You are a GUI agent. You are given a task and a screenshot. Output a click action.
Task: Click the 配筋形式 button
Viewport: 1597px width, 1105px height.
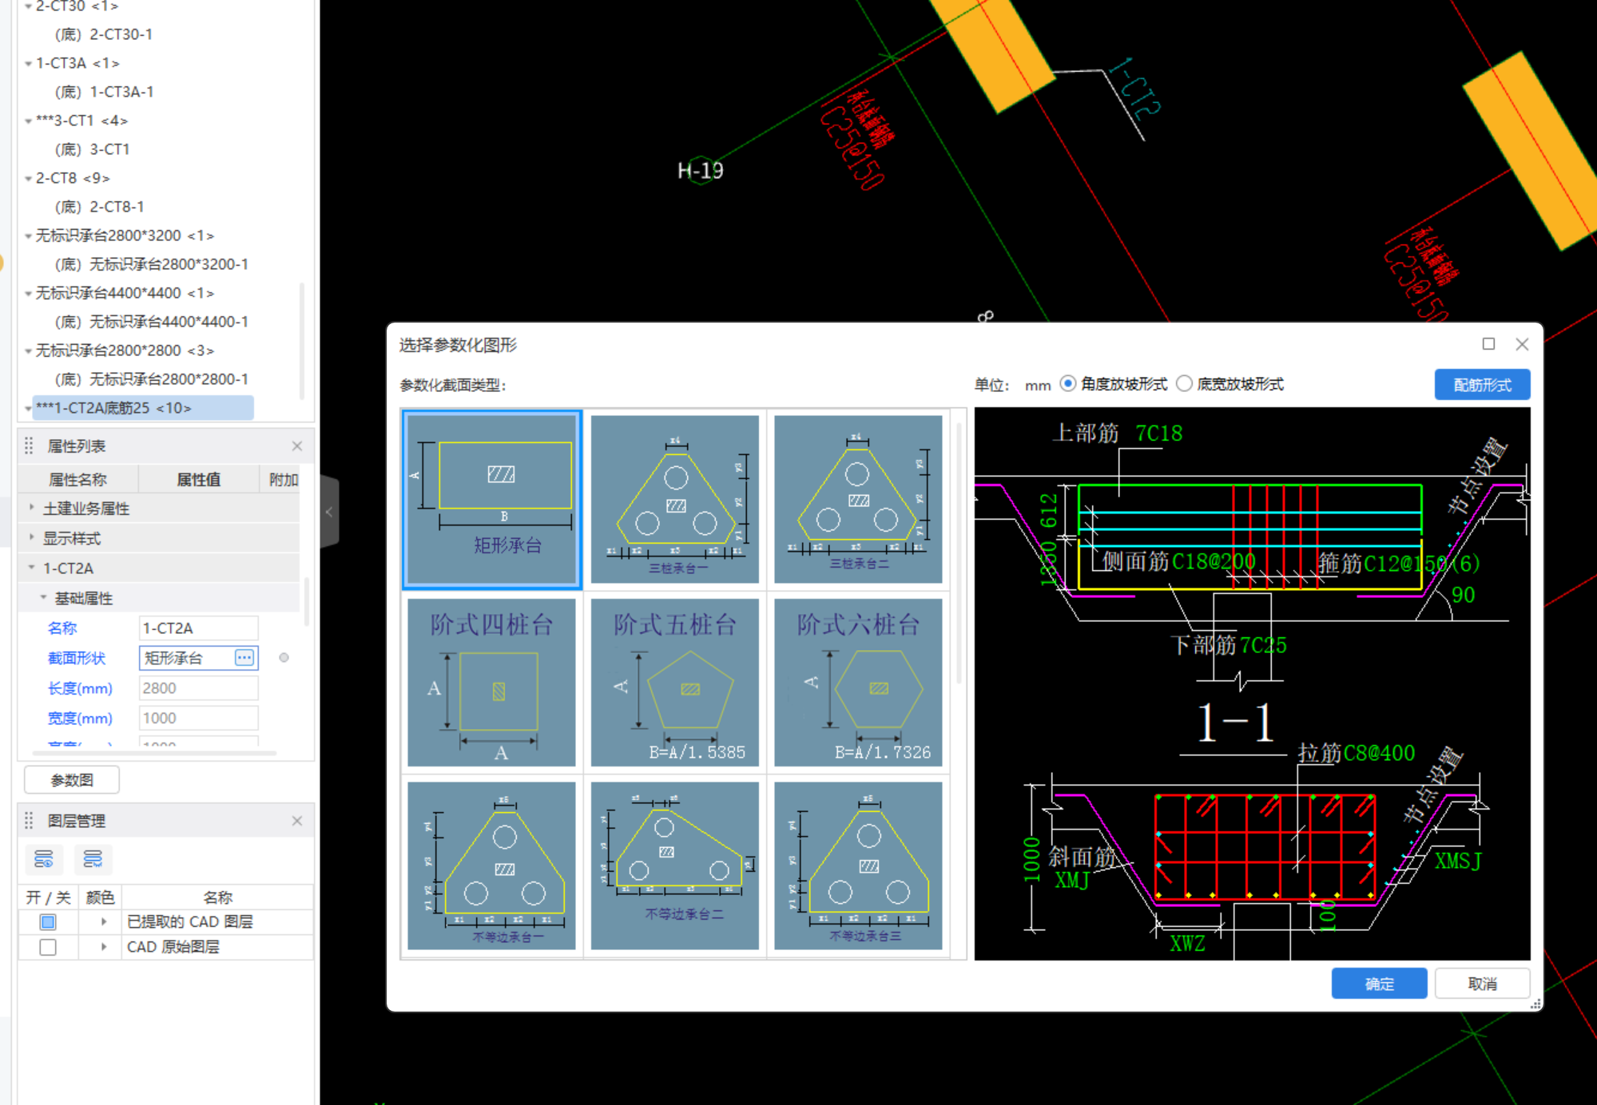coord(1482,385)
